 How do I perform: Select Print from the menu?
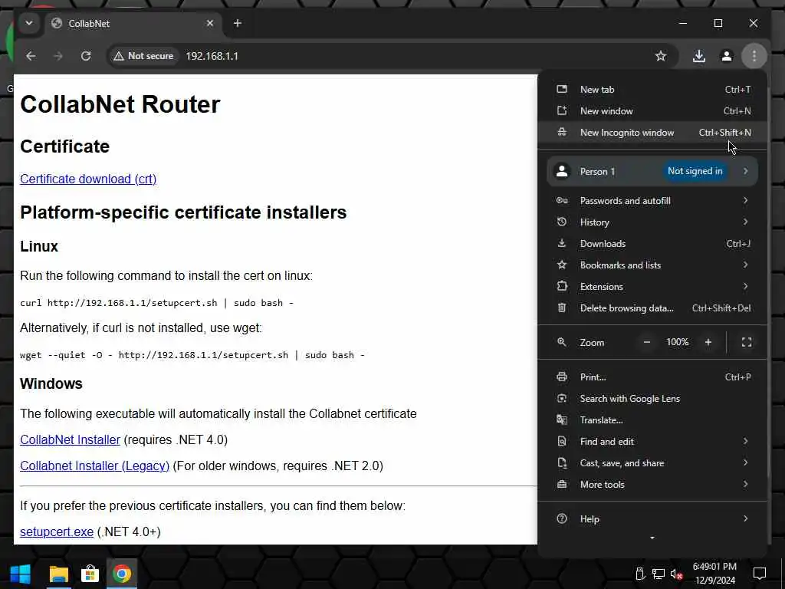tap(652, 377)
